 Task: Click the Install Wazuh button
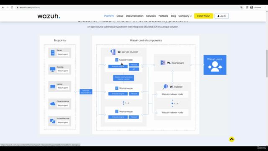204,16
